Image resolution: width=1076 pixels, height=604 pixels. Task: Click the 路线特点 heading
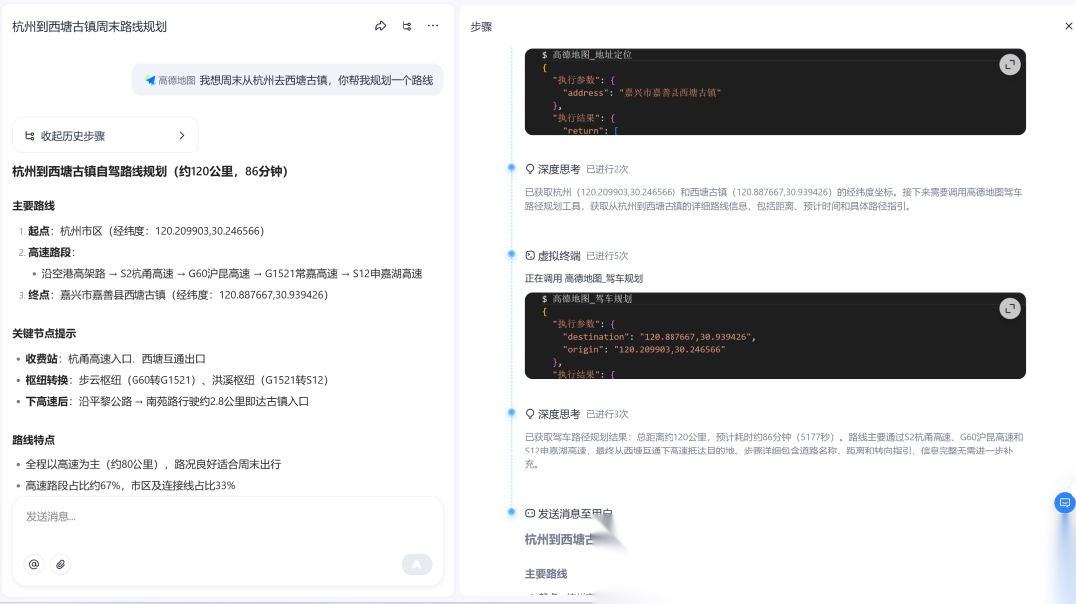coord(34,440)
